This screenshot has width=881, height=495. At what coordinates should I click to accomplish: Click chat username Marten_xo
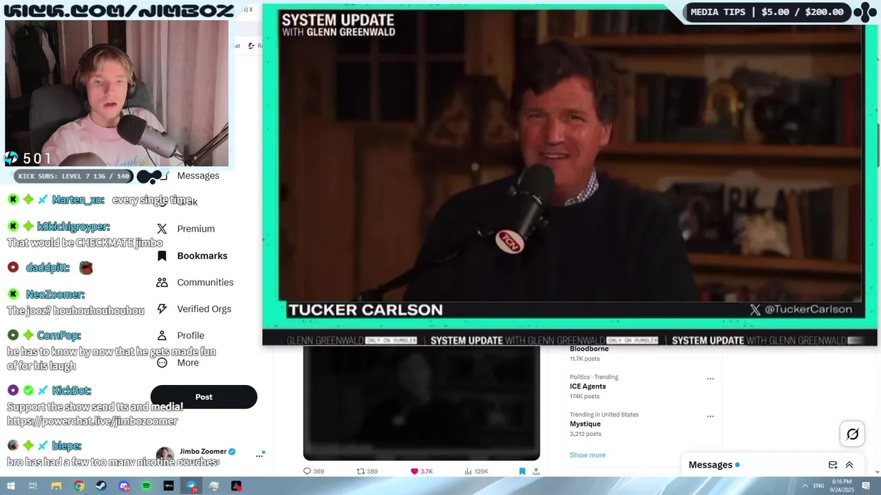coord(78,200)
